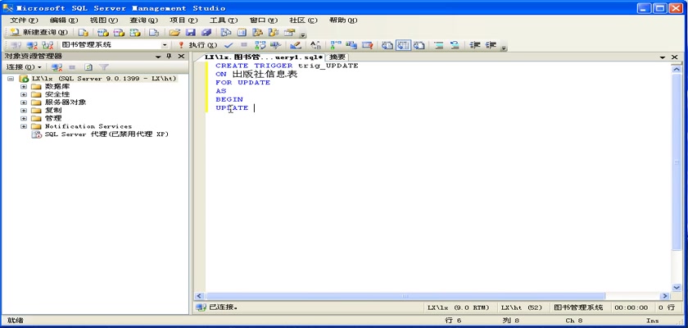Open a SQL Server Mobile Query
This screenshot has height=328, width=688.
tap(154, 33)
